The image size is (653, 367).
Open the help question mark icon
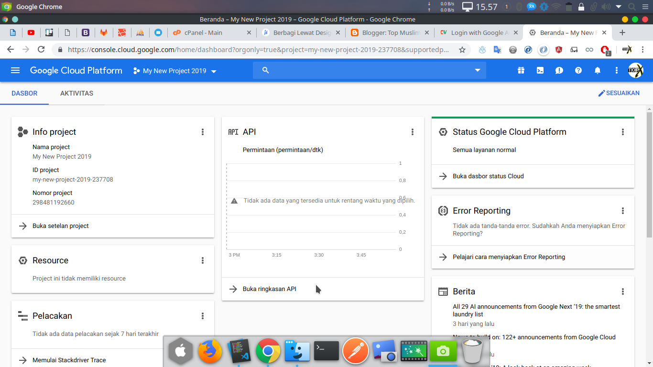tap(578, 71)
